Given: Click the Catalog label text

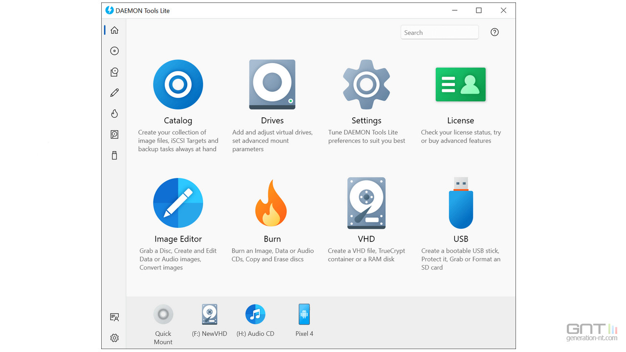Looking at the screenshot, I should click(178, 120).
